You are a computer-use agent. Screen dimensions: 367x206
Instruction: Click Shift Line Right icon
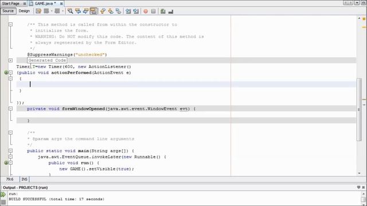(136, 11)
